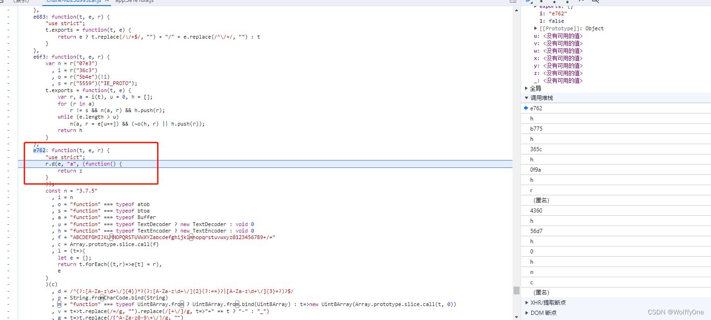711x320 pixels.
Task: Expand the DOM 断点 section
Action: (x=526, y=313)
